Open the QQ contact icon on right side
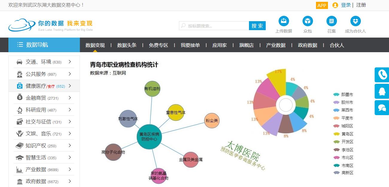 (x=382, y=91)
